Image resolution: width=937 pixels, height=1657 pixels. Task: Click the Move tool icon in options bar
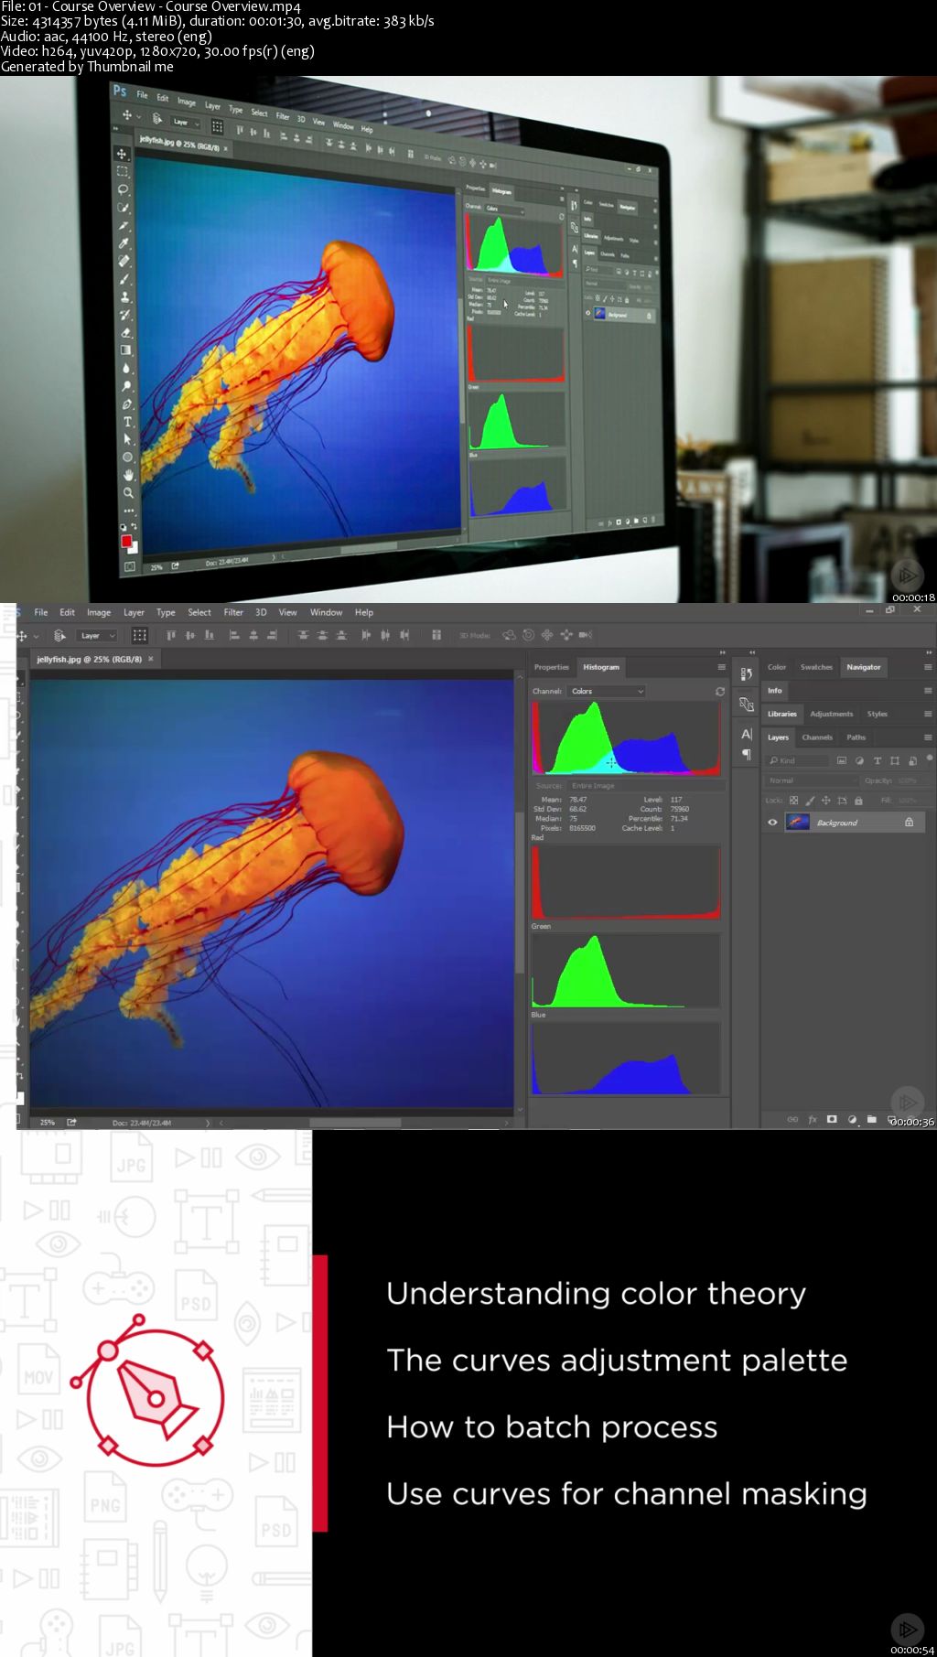pyautogui.click(x=21, y=636)
